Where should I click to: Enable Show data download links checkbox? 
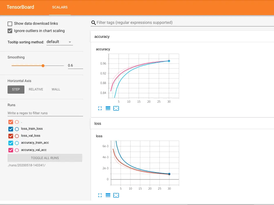(10, 24)
